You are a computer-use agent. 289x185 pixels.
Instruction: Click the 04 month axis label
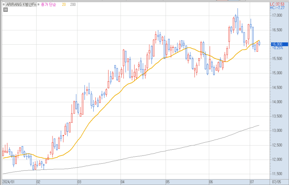pos(123,182)
